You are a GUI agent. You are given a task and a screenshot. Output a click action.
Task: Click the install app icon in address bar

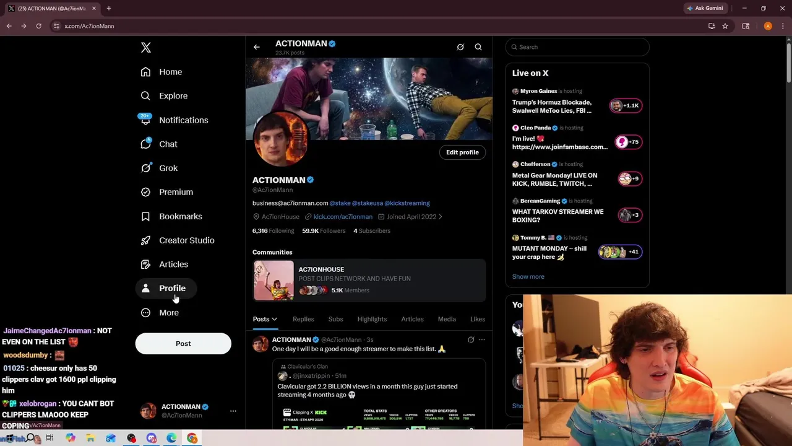click(x=712, y=26)
